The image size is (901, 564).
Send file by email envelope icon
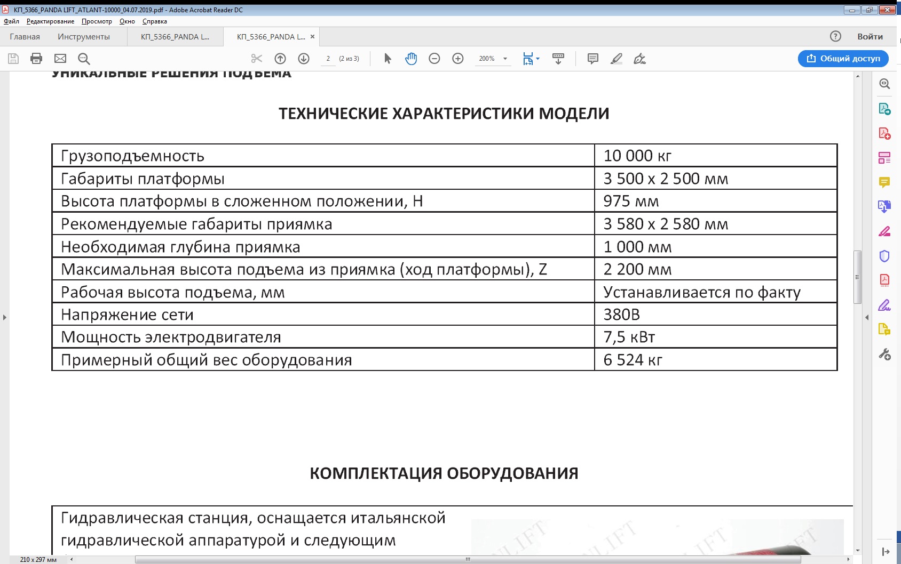tap(60, 59)
